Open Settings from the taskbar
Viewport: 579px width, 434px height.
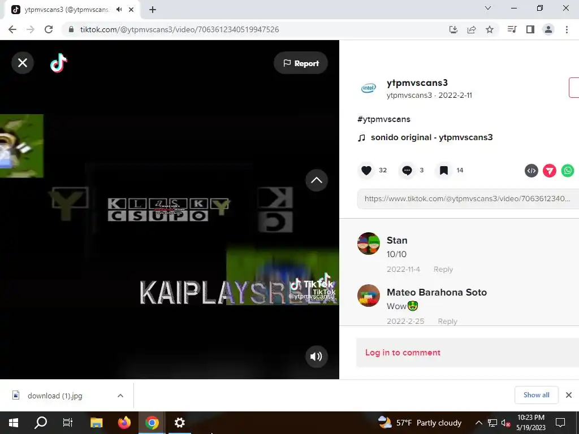point(179,423)
